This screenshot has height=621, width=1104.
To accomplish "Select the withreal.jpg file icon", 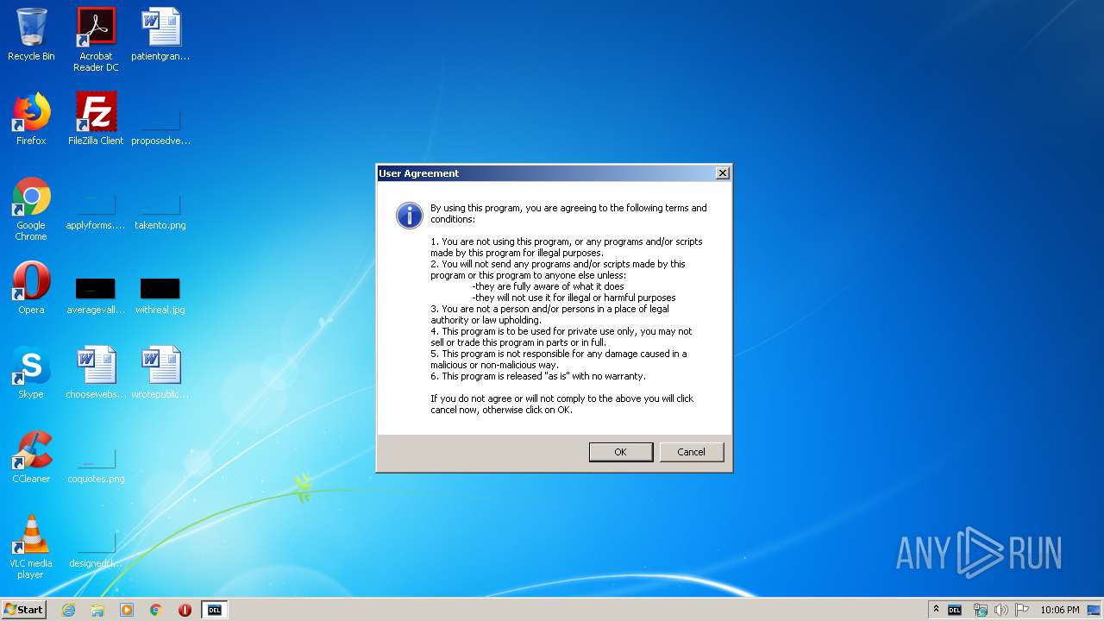I will pos(160,295).
